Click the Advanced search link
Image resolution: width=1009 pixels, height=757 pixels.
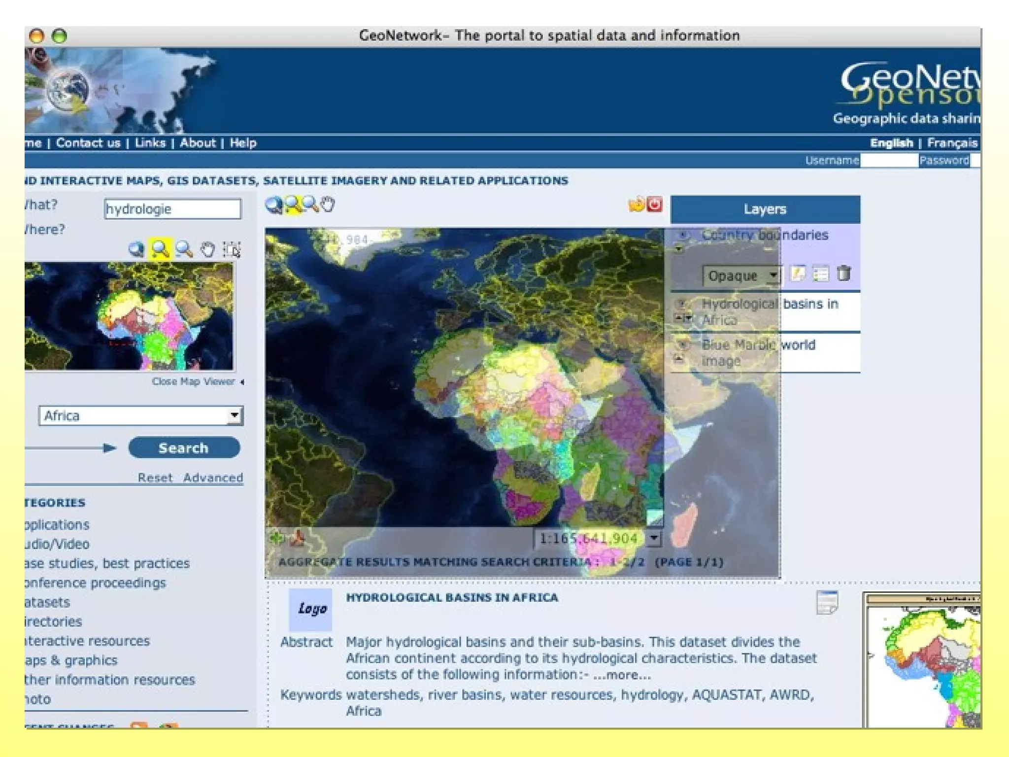pyautogui.click(x=213, y=478)
